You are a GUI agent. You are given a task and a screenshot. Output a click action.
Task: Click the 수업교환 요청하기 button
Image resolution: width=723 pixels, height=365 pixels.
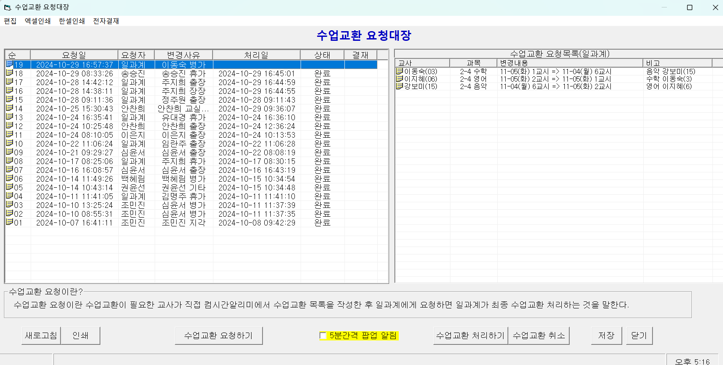click(219, 336)
